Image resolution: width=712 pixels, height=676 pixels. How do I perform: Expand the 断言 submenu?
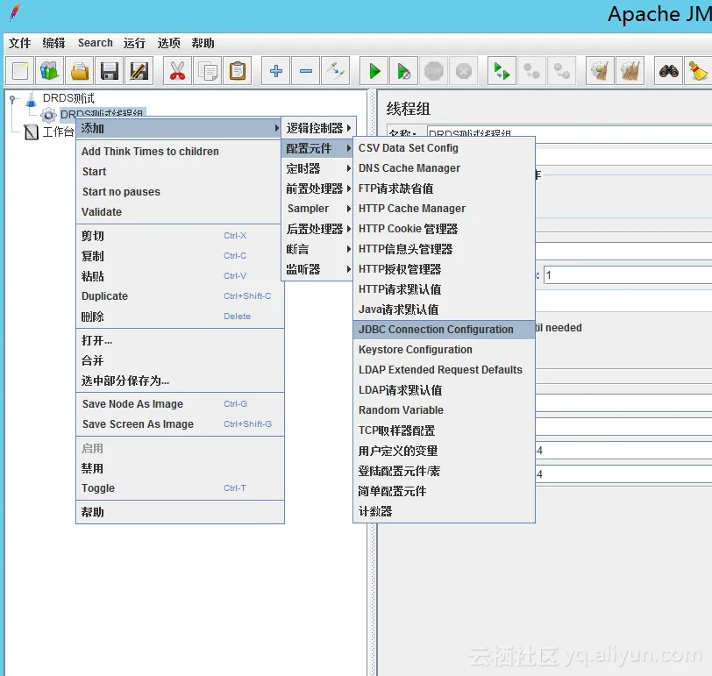click(317, 249)
